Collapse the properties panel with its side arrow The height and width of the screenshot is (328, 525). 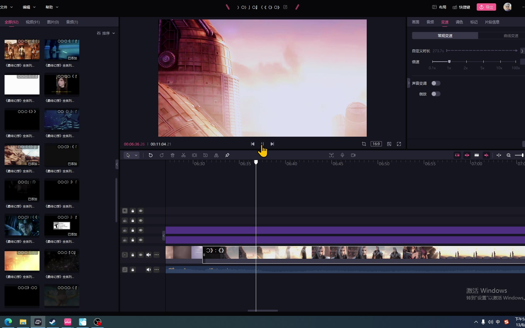[x=409, y=83]
